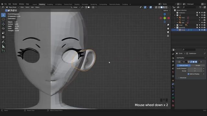Open the Object Data green triangle tab
The image size is (207, 116).
173,98
